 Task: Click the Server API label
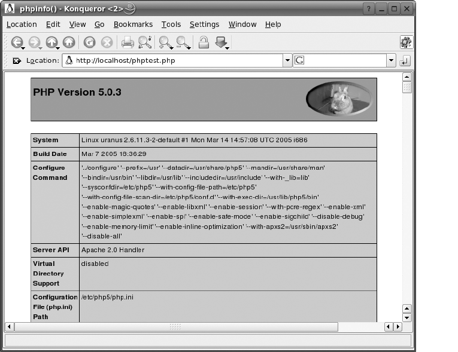point(51,250)
